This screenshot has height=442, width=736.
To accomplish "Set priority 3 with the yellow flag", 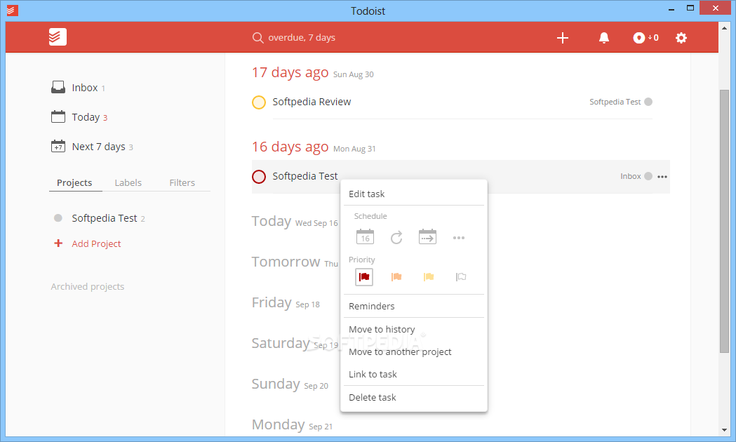I will click(429, 277).
